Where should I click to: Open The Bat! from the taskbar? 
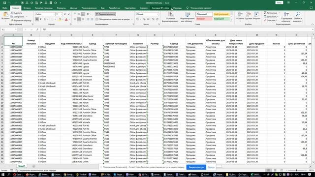tap(81, 175)
